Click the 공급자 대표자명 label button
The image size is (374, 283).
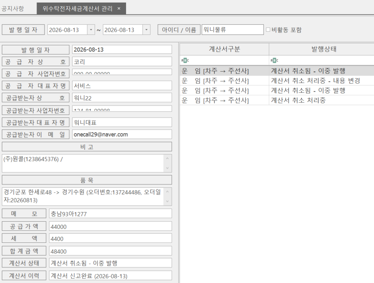(35, 85)
